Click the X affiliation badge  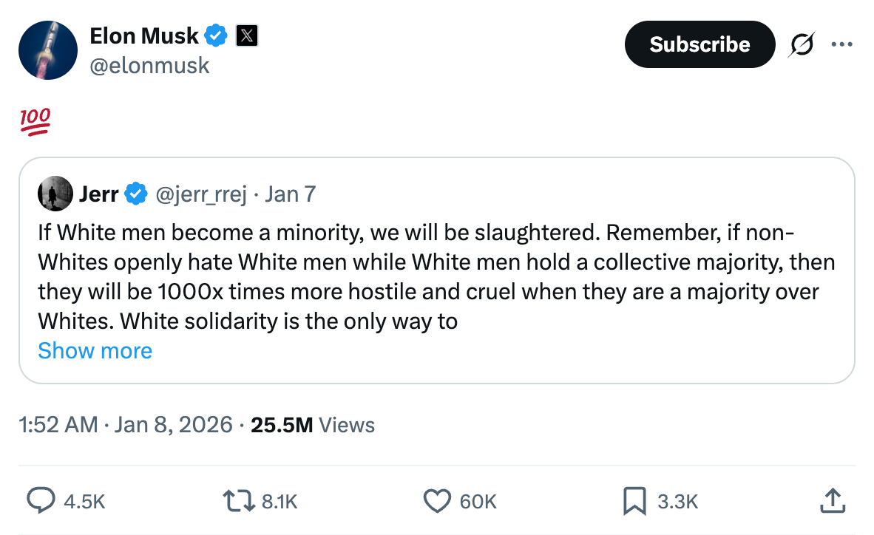pyautogui.click(x=246, y=35)
